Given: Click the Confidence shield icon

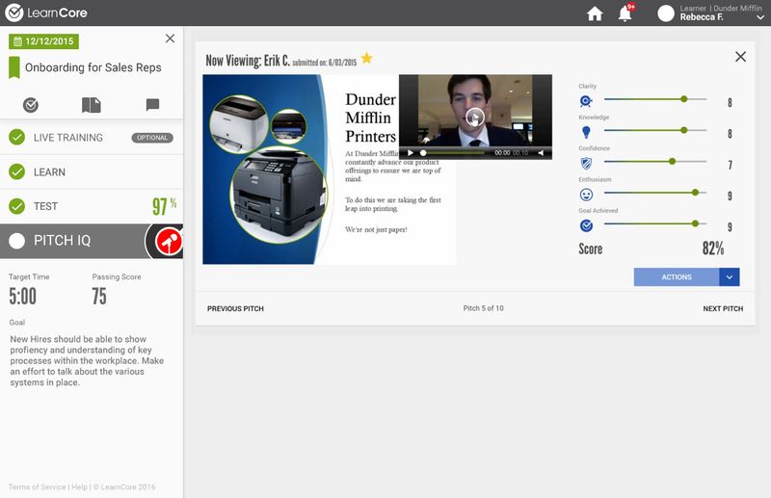Looking at the screenshot, I should [x=586, y=163].
